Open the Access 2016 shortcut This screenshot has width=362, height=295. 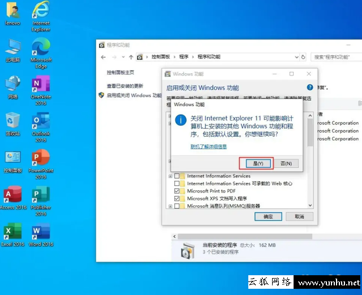(14, 198)
